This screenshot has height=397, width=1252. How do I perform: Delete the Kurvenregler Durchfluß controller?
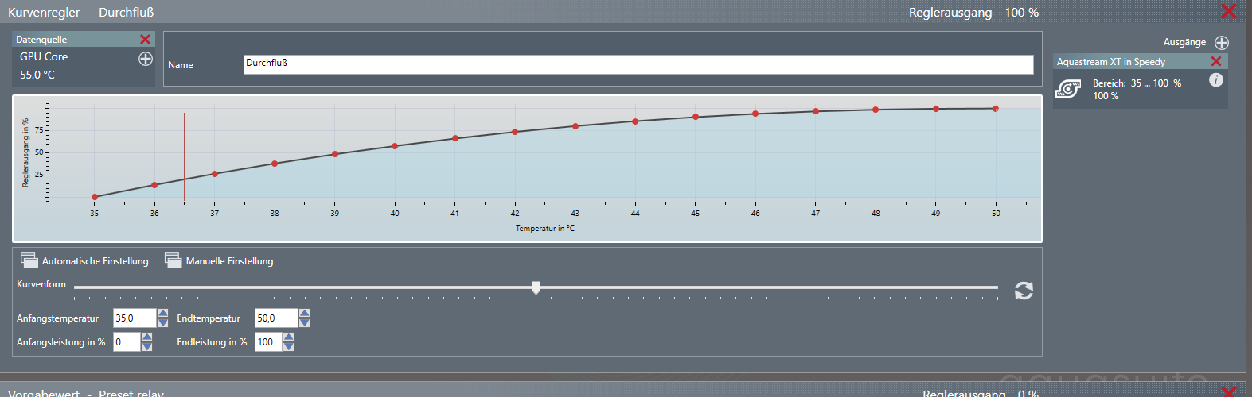click(1229, 11)
